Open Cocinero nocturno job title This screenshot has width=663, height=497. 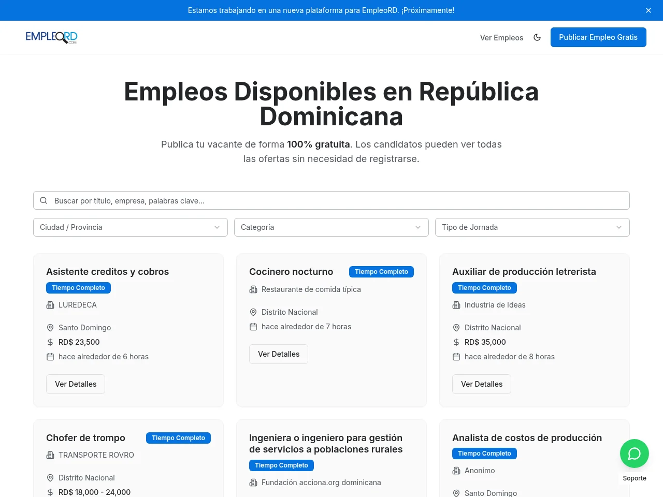coord(291,272)
